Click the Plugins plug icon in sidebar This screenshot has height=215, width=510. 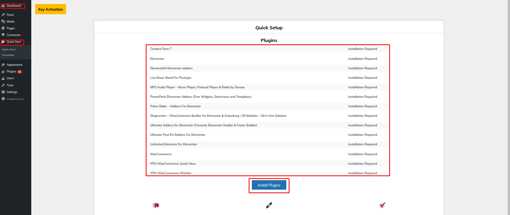(x=3, y=72)
